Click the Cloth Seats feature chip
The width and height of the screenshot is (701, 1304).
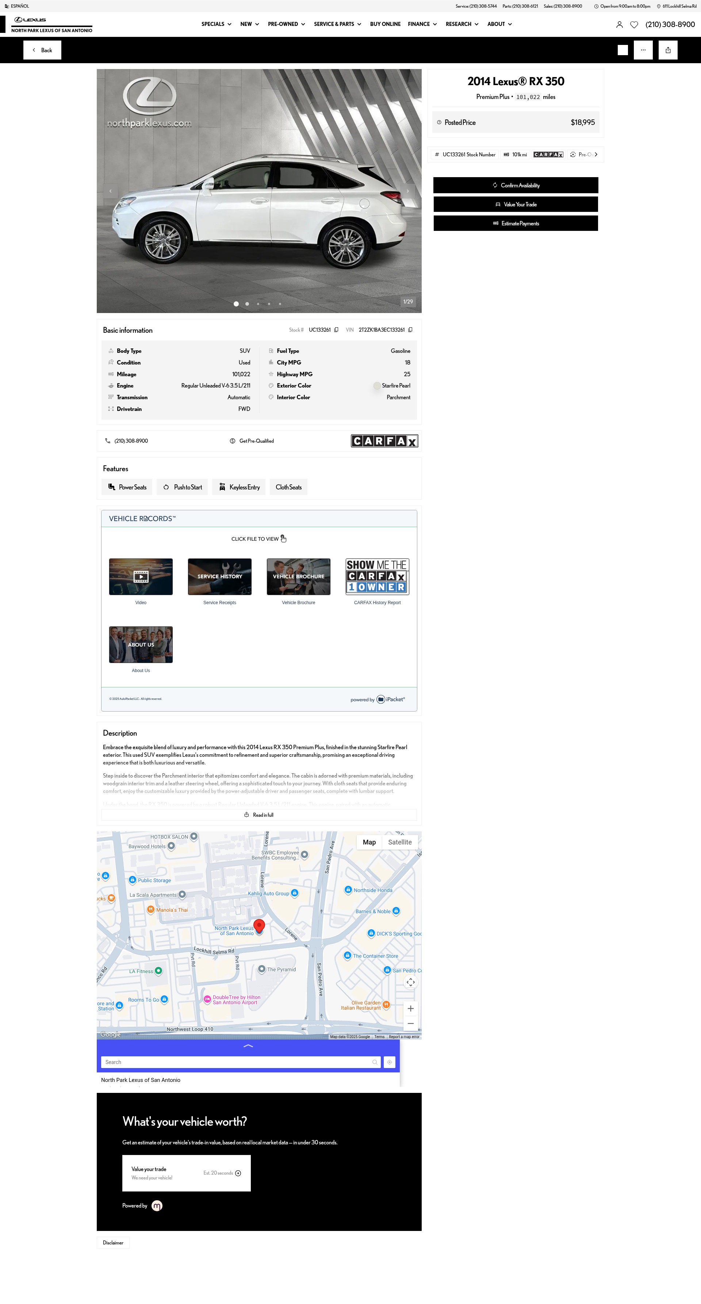pos(288,487)
